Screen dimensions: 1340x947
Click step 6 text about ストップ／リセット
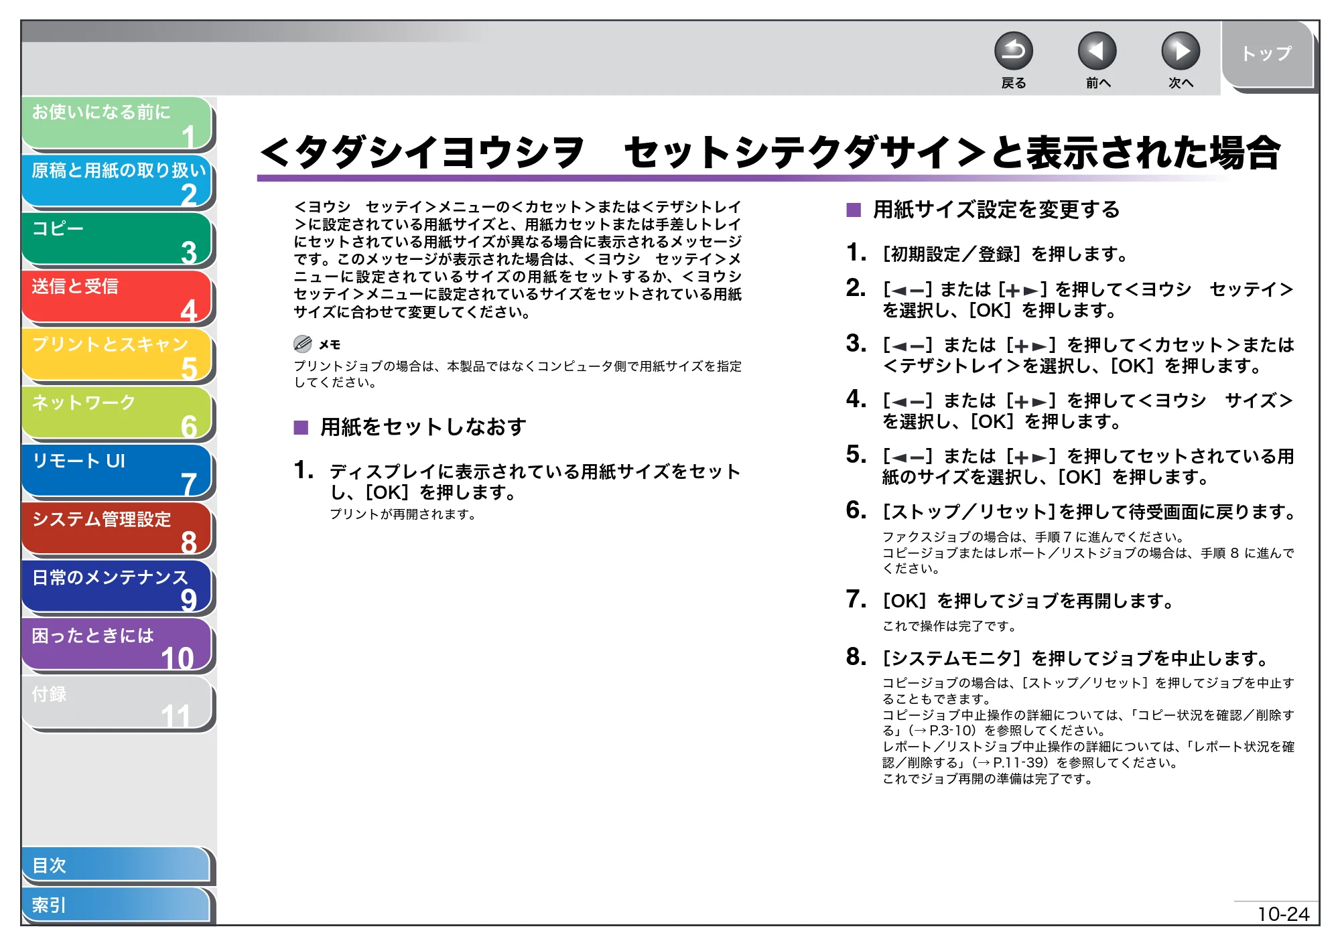click(1089, 512)
